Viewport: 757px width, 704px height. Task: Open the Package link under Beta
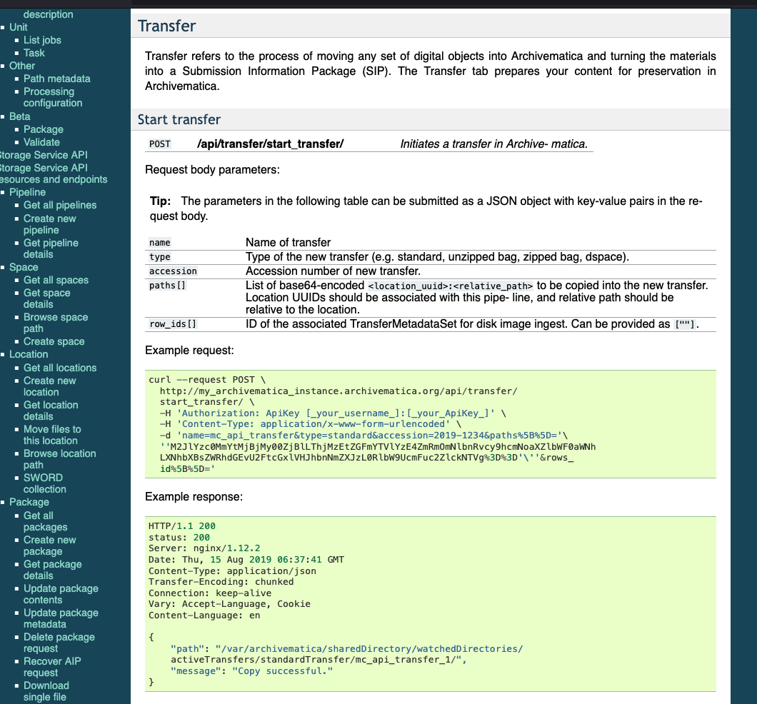(44, 129)
